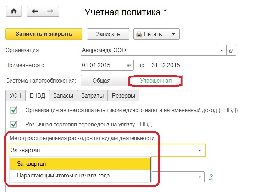This screenshot has width=265, height=192.
Task: Click the Записать и закрыть button
Action: (x=44, y=34)
